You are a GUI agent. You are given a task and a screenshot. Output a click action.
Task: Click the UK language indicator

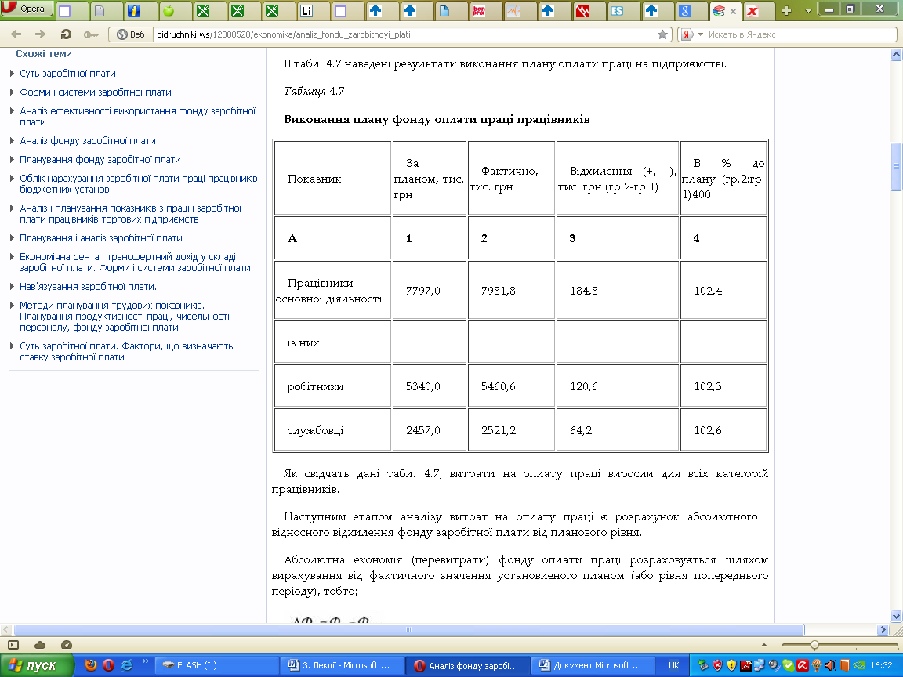click(x=674, y=665)
